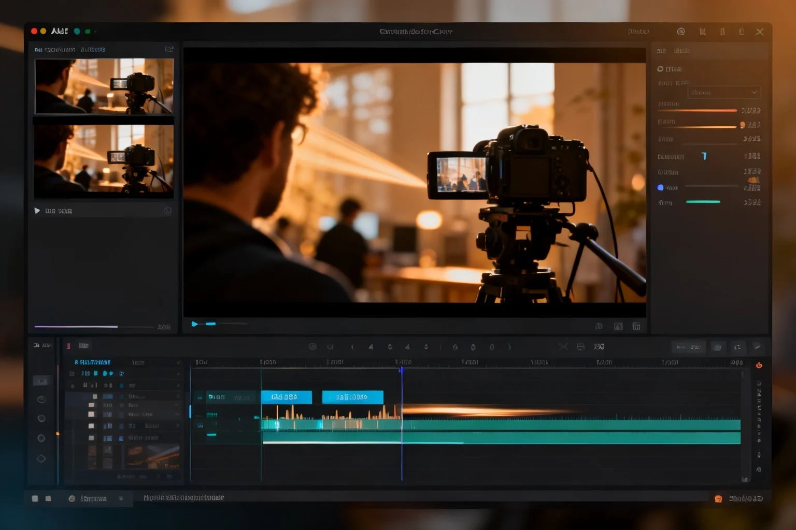Click the X-shaped cut icon in timeline toolbar
The image size is (796, 530).
tap(563, 346)
